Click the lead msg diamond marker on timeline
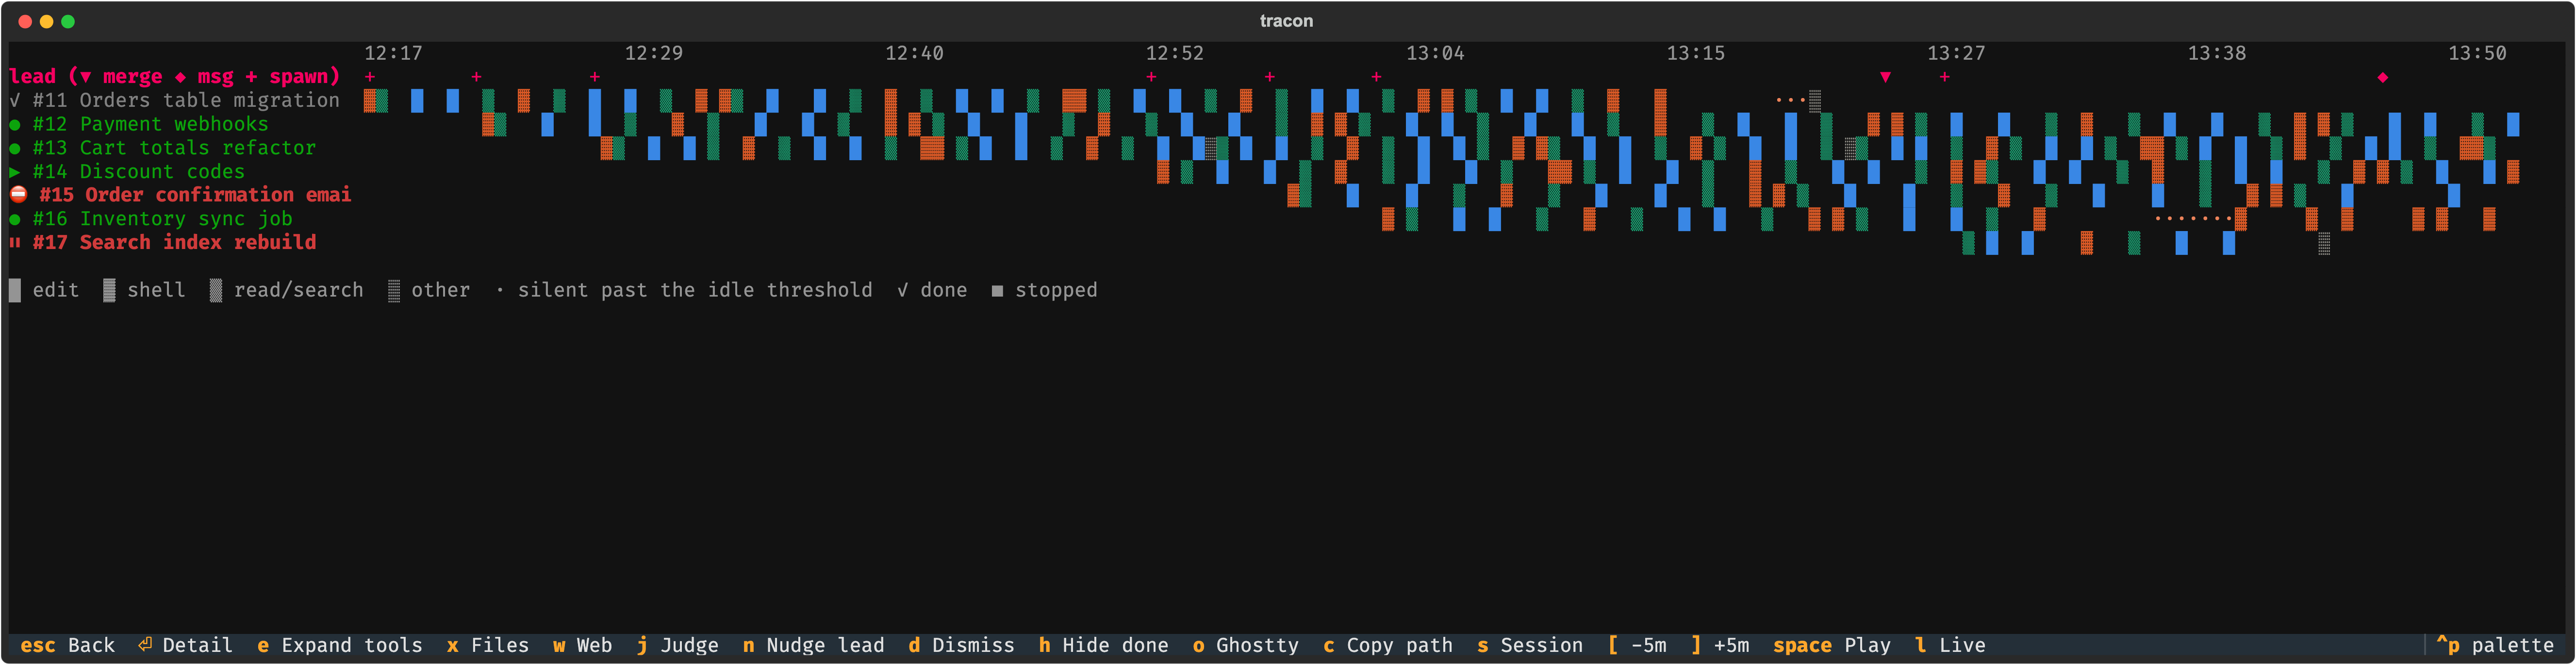This screenshot has height=665, width=2576. [x=2382, y=77]
